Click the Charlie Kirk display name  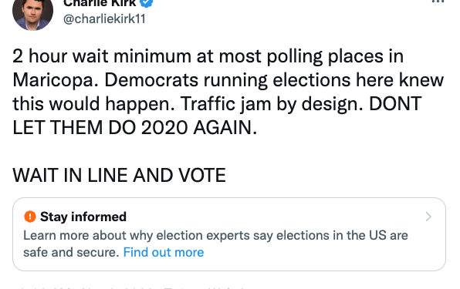tap(100, 3)
